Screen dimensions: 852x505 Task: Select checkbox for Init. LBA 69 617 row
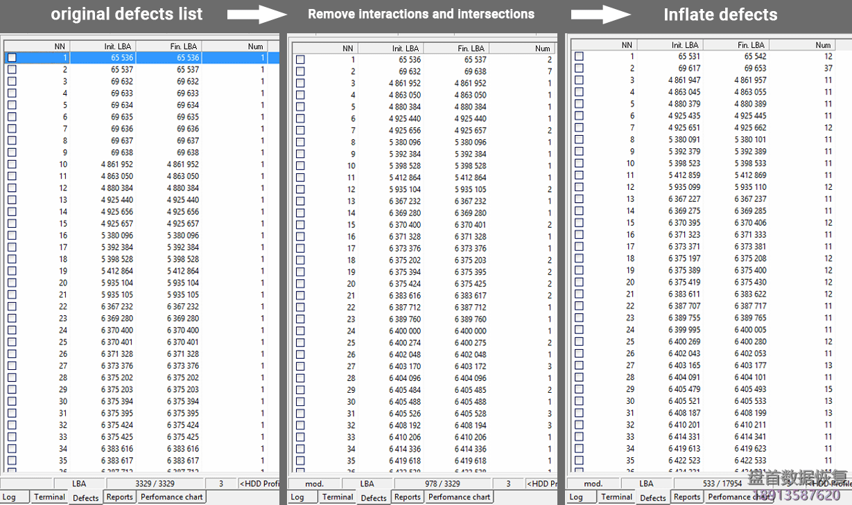579,69
